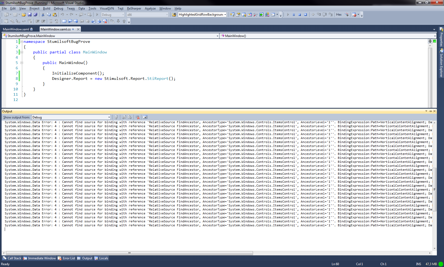Open the Solution Explorer side panel tab

pyautogui.click(x=441, y=63)
